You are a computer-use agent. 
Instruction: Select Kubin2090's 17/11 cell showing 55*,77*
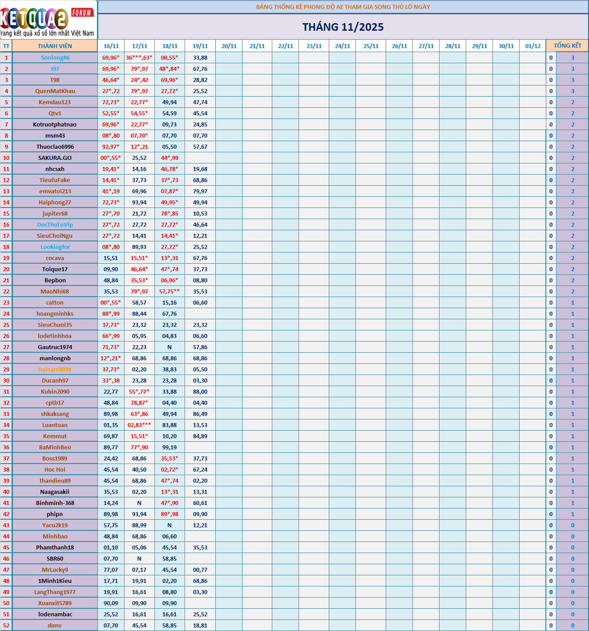coord(139,391)
